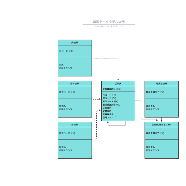Click the arrow from 雇用主検索 to XREF
The height and width of the screenshot is (186, 186).
[x=161, y=120]
